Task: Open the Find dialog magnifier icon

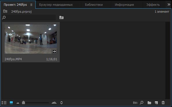Action: pos(142,103)
